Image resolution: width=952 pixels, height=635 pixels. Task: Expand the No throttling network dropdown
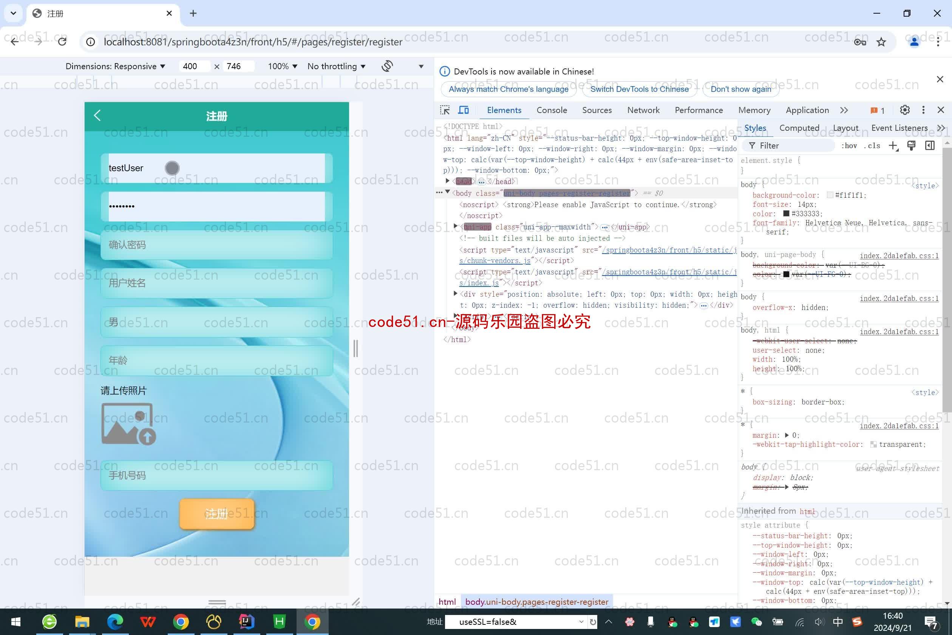(337, 66)
